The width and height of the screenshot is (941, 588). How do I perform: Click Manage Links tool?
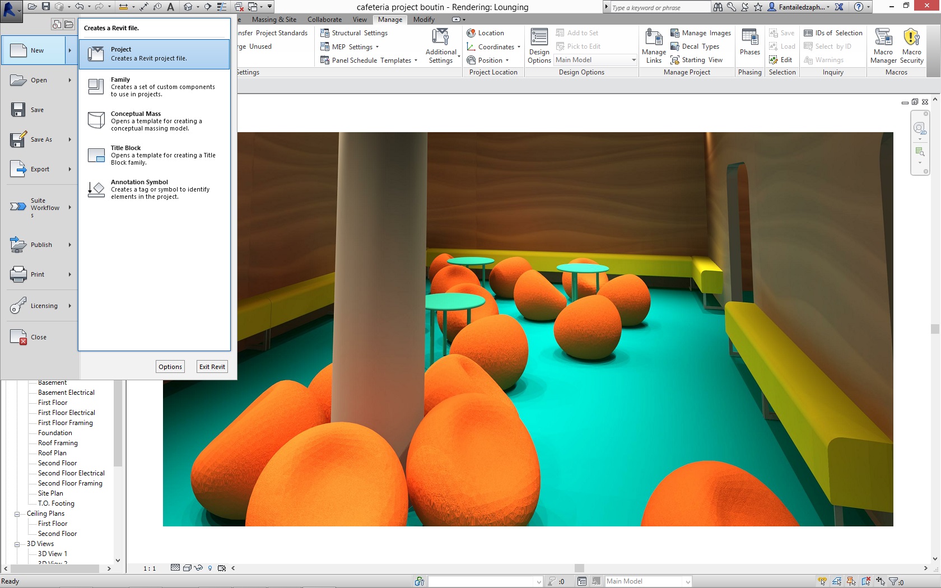click(653, 45)
